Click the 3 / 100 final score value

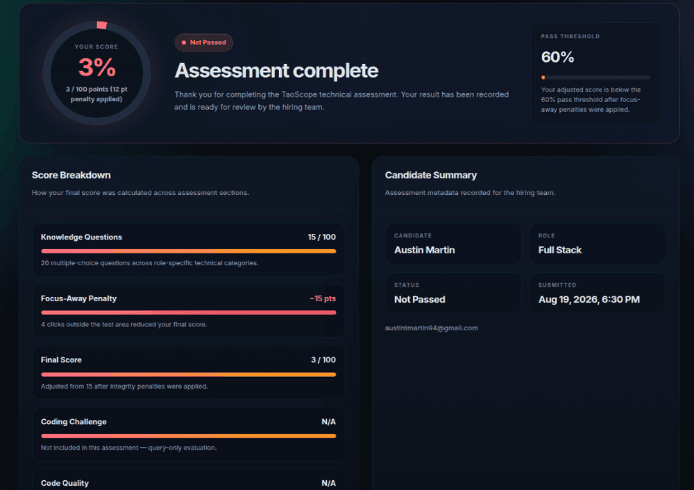click(323, 360)
